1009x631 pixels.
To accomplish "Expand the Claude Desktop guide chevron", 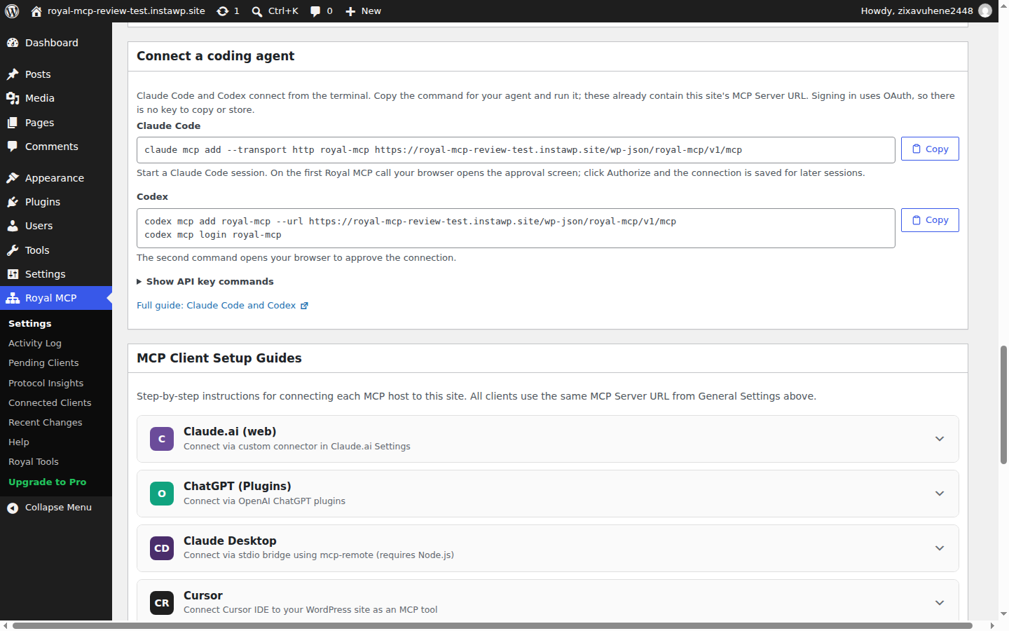I will [x=940, y=548].
